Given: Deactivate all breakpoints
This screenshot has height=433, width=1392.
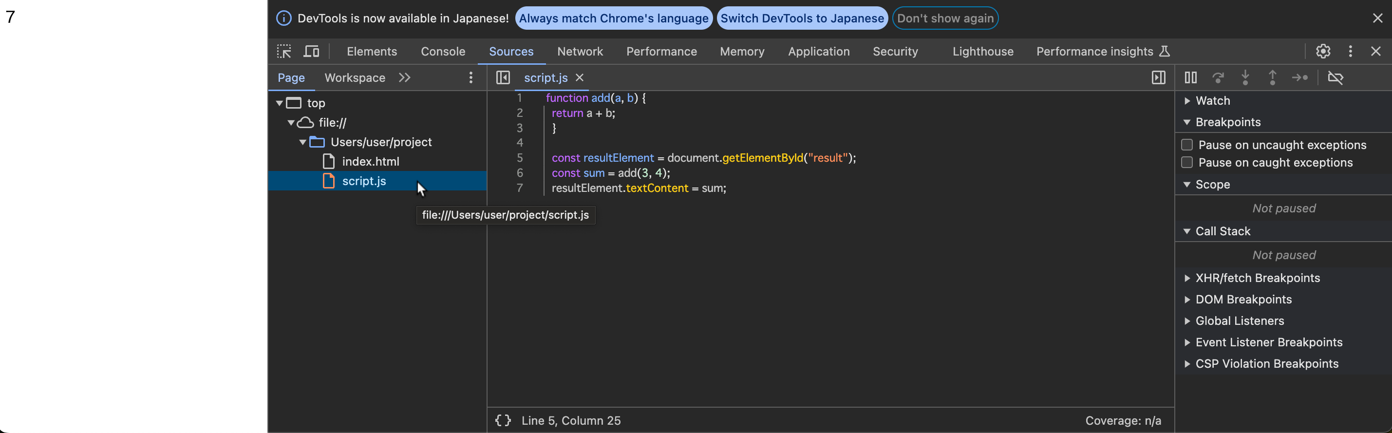Looking at the screenshot, I should click(1335, 78).
